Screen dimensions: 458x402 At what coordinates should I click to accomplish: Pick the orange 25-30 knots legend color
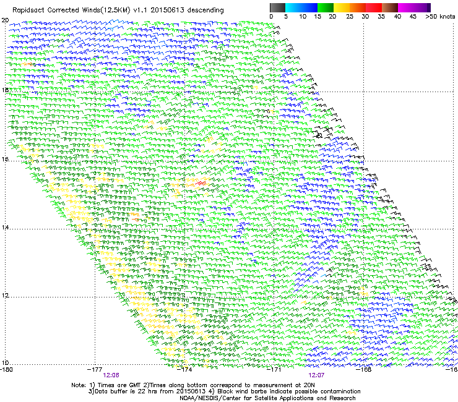pos(358,7)
